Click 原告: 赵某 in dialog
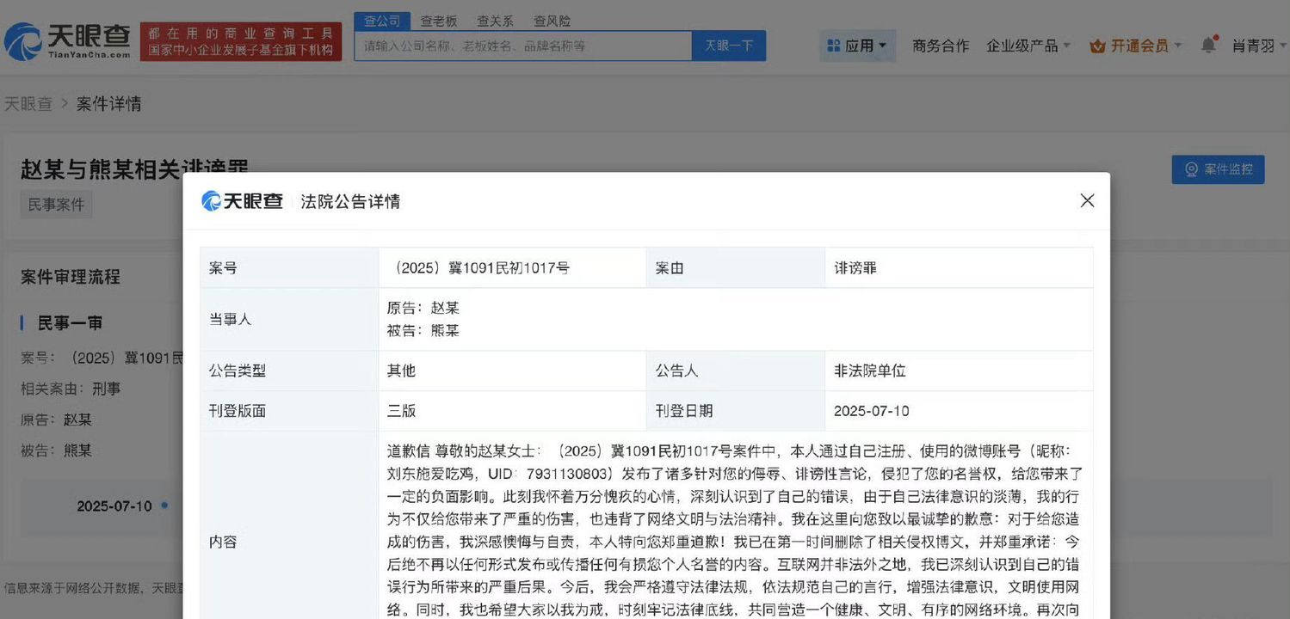The width and height of the screenshot is (1290, 619). tap(423, 308)
